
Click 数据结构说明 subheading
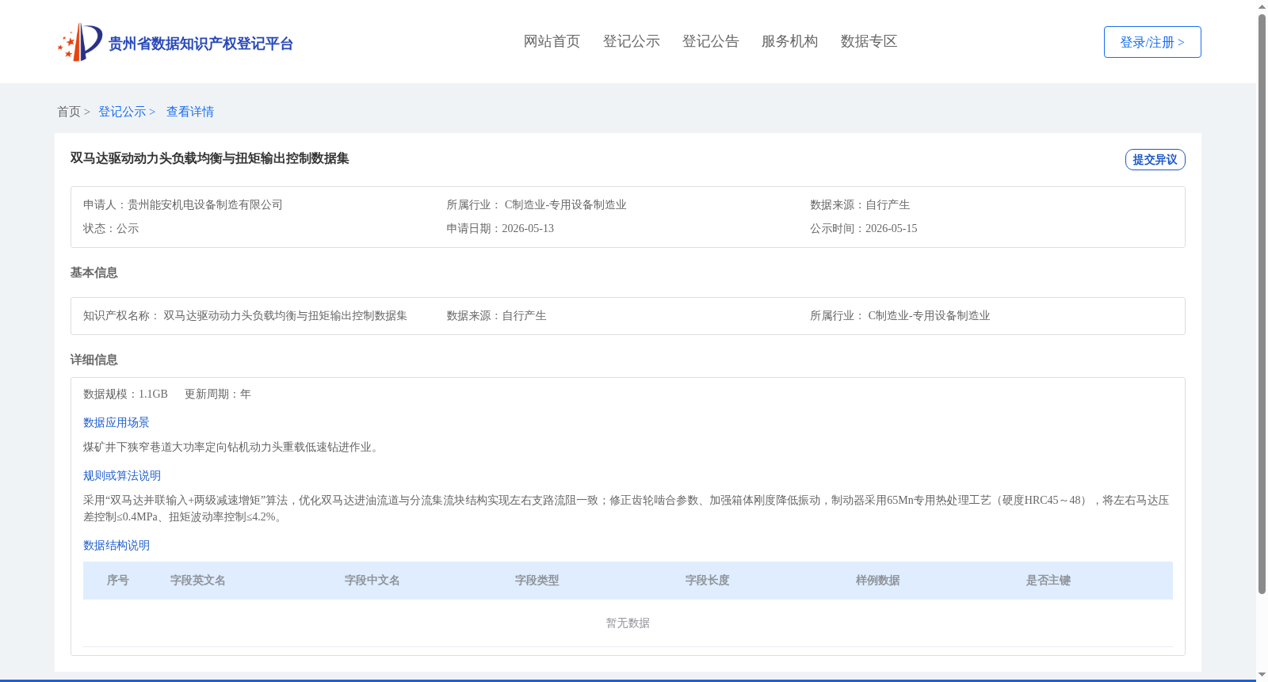tap(116, 546)
